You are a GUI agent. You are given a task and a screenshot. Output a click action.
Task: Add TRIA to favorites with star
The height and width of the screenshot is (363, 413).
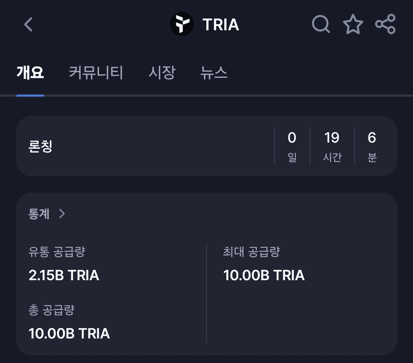(x=353, y=25)
